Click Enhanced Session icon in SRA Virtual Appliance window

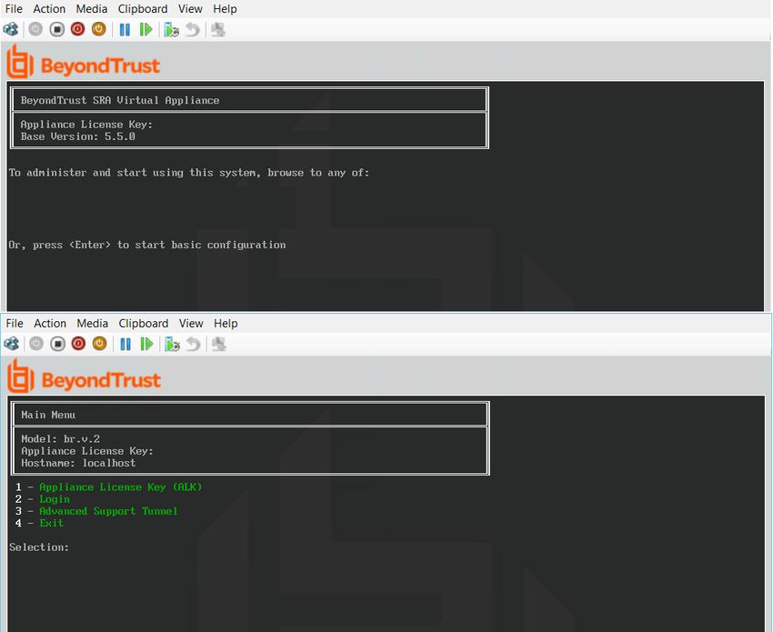(218, 30)
